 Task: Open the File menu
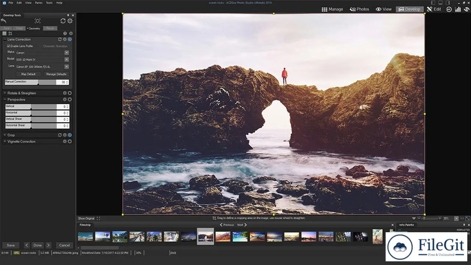[x=11, y=3]
